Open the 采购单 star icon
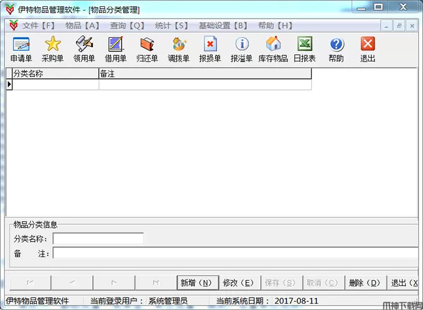The height and width of the screenshot is (310, 423). point(53,49)
